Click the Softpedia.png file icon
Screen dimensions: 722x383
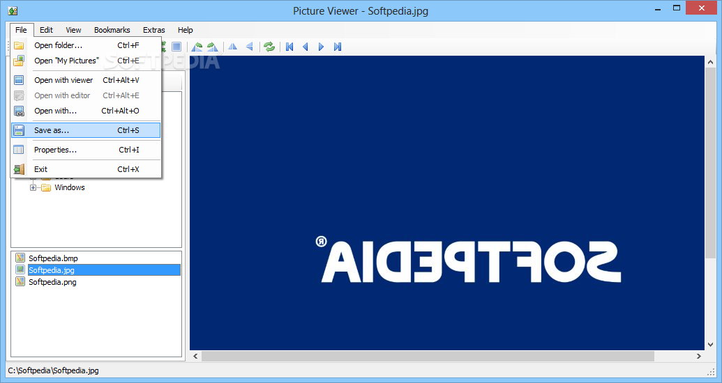tap(20, 282)
